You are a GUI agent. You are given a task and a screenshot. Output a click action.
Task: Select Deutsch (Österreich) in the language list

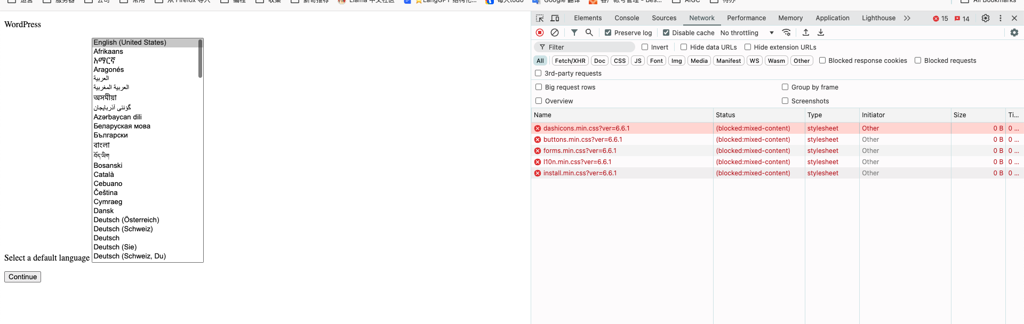[x=145, y=220]
